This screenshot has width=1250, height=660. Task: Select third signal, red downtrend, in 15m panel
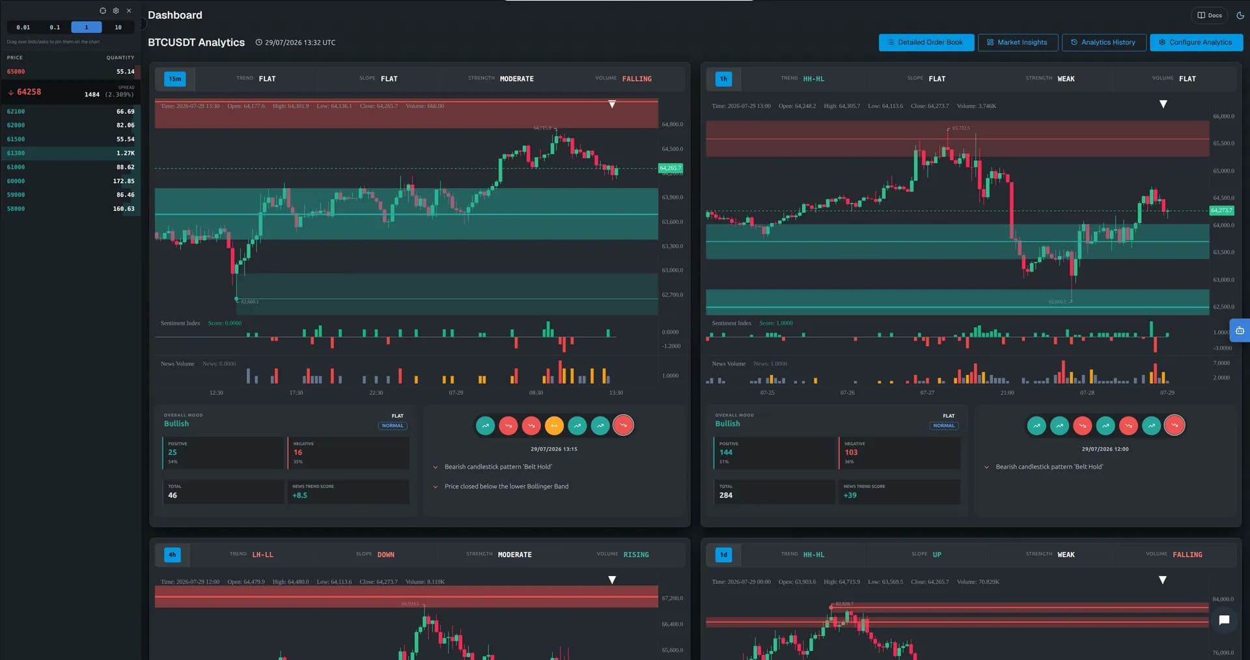(x=531, y=426)
